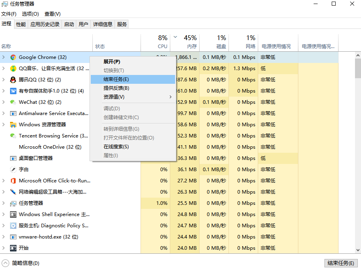Choose 结束任务(E) in the context menu
The height and width of the screenshot is (269, 361).
tap(133, 79)
